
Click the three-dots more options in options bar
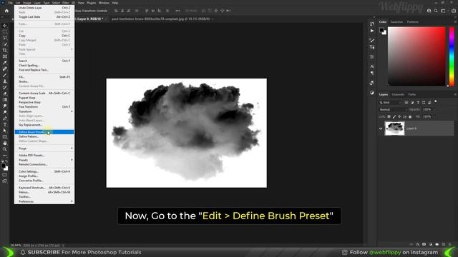(x=177, y=11)
